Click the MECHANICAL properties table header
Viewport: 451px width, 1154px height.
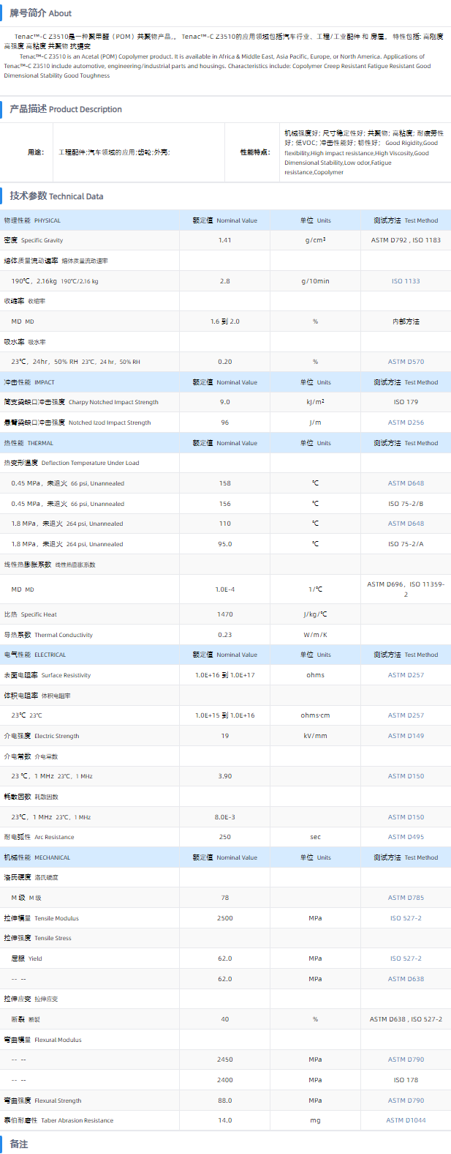37,857
